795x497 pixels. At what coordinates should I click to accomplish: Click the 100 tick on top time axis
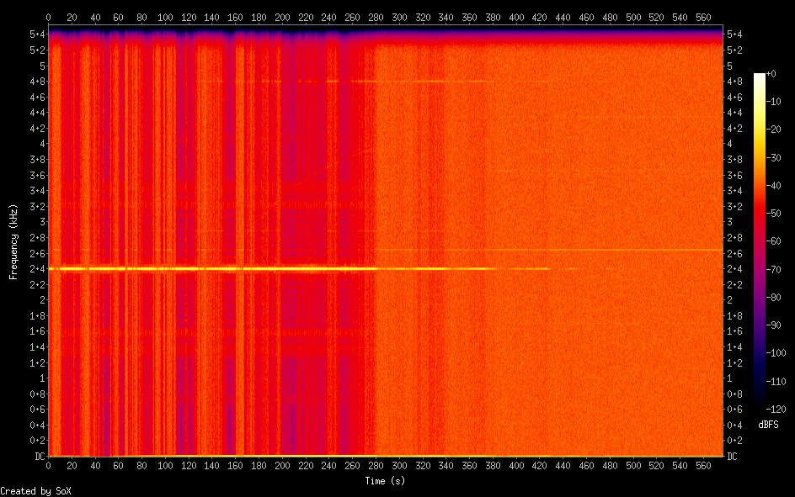coord(165,17)
